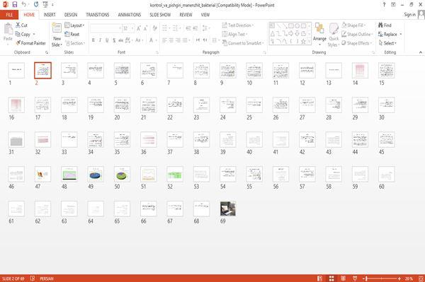425x282 pixels.
Task: Click the Sign in link
Action: 409,15
